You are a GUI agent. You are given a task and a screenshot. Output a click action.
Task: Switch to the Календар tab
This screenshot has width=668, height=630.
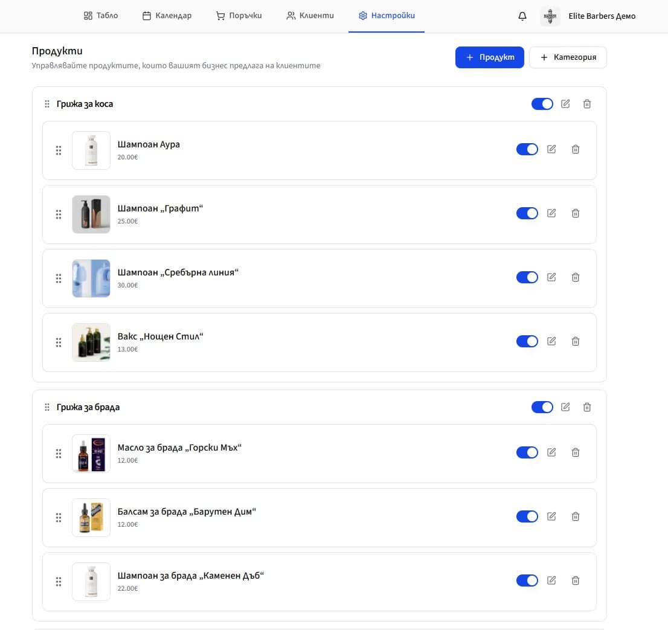coord(166,16)
